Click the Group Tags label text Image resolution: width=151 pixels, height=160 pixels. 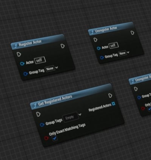[54, 122]
